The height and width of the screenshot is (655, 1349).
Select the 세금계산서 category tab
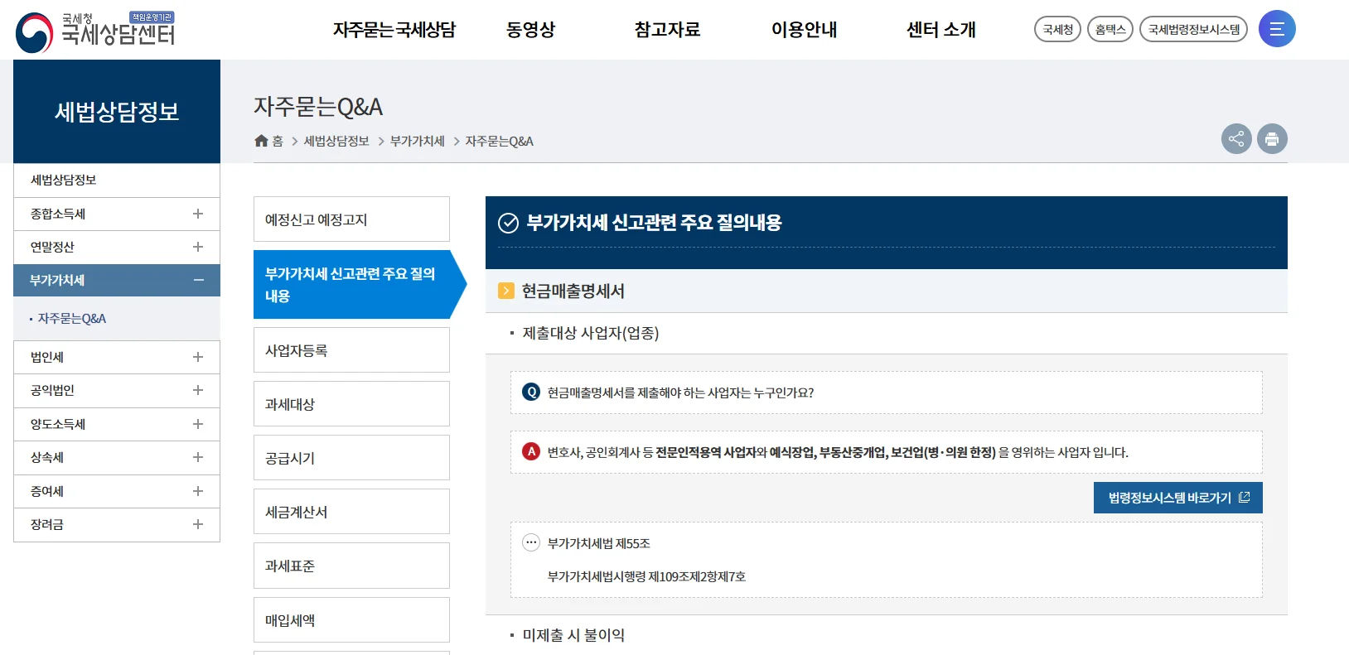pyautogui.click(x=351, y=512)
